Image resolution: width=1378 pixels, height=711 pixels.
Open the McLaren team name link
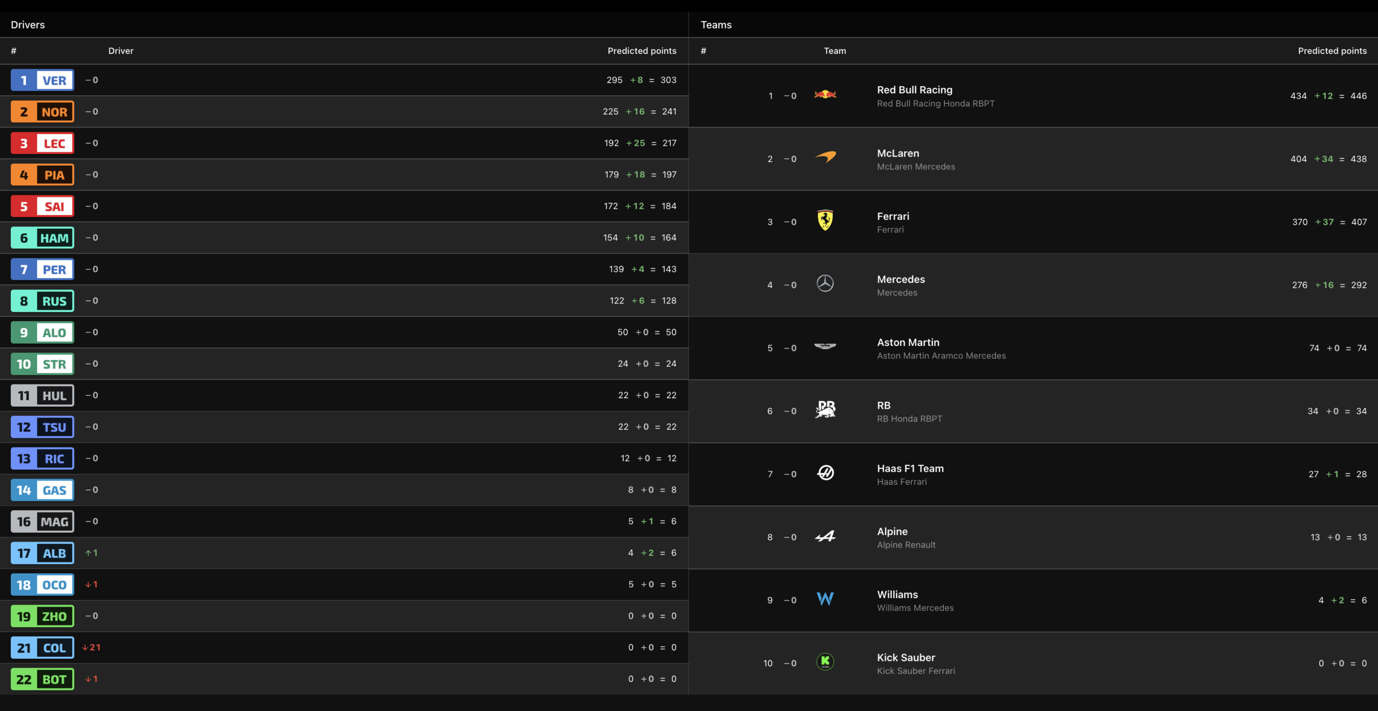click(898, 153)
